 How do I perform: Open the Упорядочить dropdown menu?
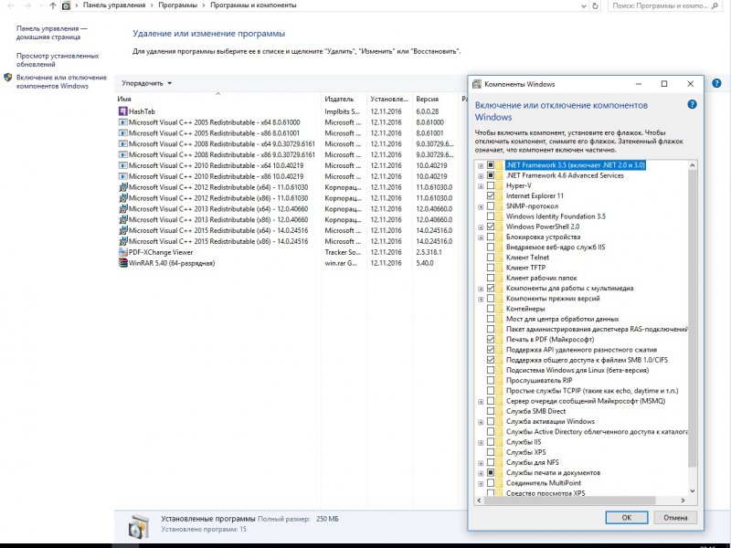tap(147, 83)
